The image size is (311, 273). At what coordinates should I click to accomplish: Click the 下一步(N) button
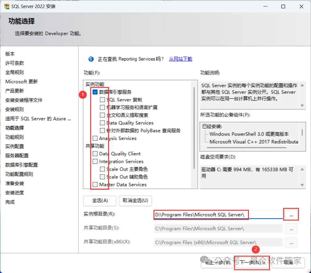252,263
